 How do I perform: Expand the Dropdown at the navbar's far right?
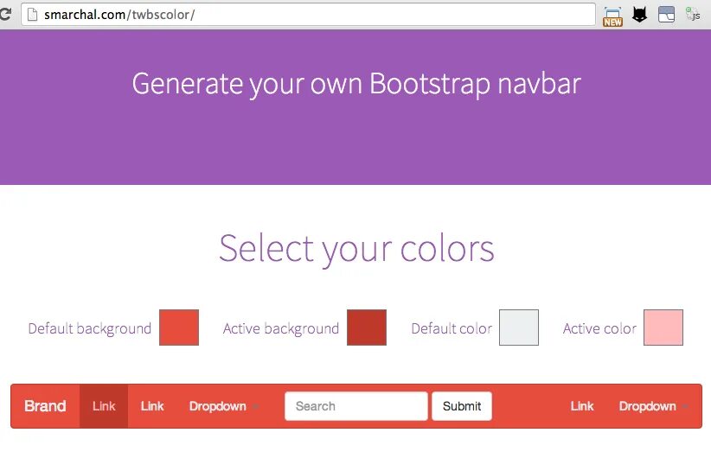(653, 406)
